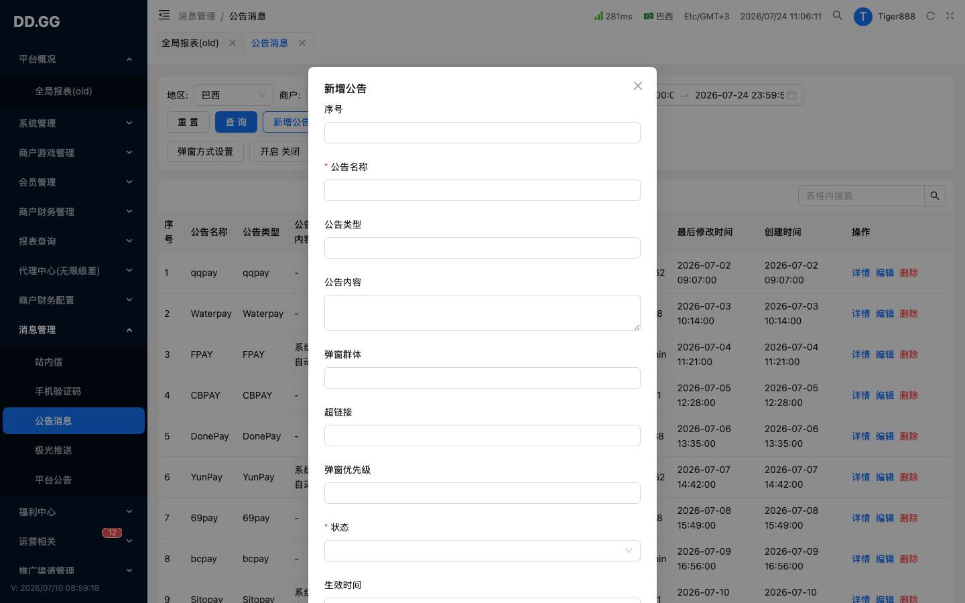Click the DD.GG logo
The width and height of the screenshot is (965, 603).
(37, 21)
